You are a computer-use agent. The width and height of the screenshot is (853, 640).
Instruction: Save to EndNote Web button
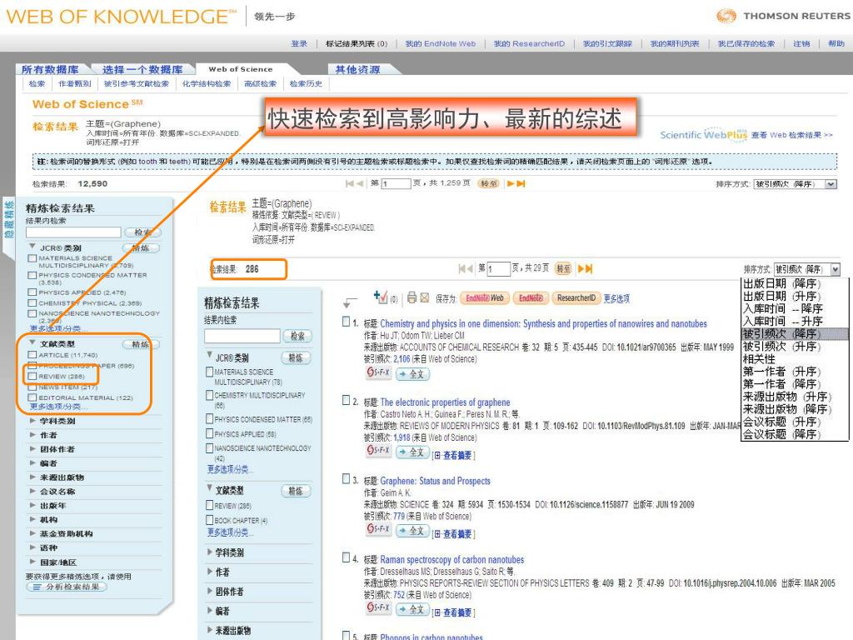[485, 298]
